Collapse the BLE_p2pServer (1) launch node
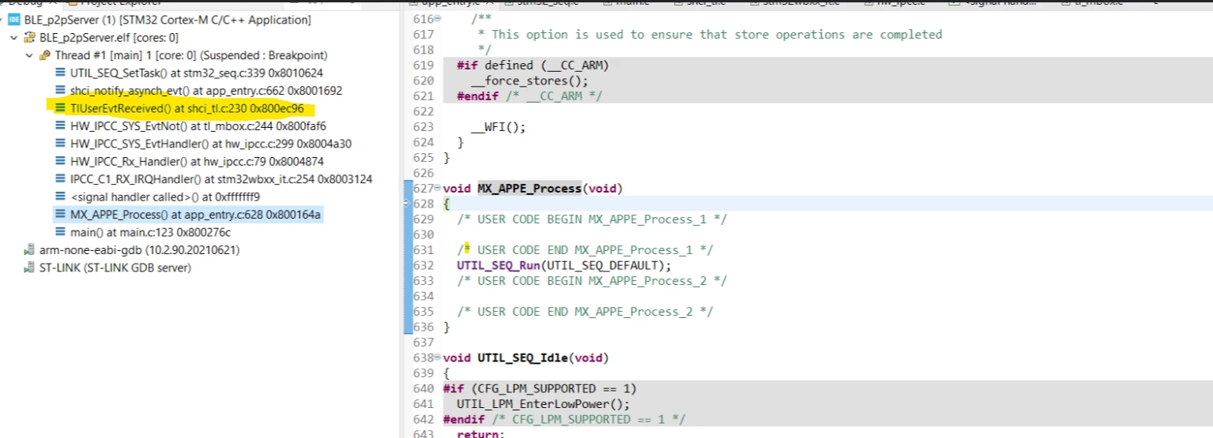Screen dimensions: 1213x438 pyautogui.click(x=0, y=20)
